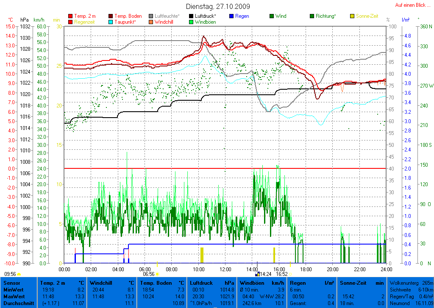
Task: Click the green Wind legend square
Action: (x=272, y=16)
